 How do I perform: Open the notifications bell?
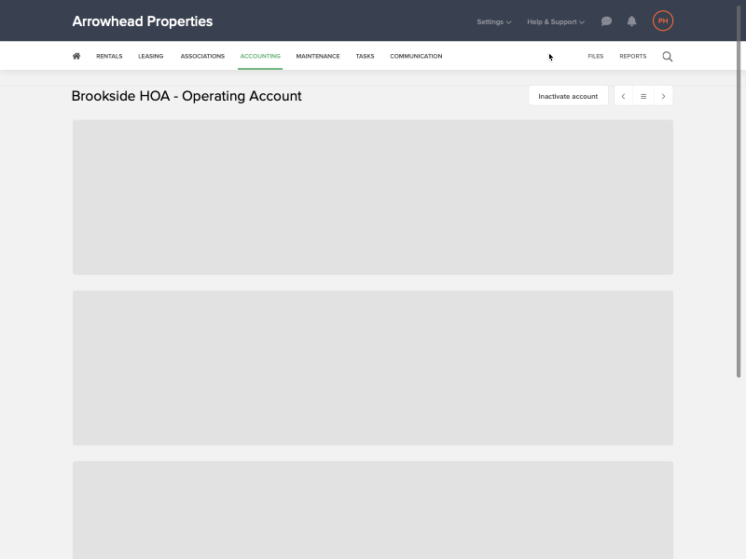pyautogui.click(x=632, y=21)
